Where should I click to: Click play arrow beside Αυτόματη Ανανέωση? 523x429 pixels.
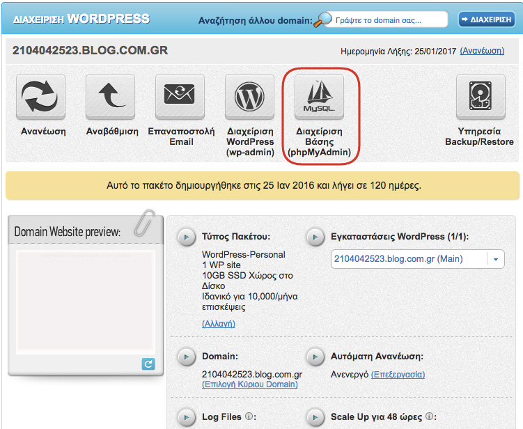[315, 357]
